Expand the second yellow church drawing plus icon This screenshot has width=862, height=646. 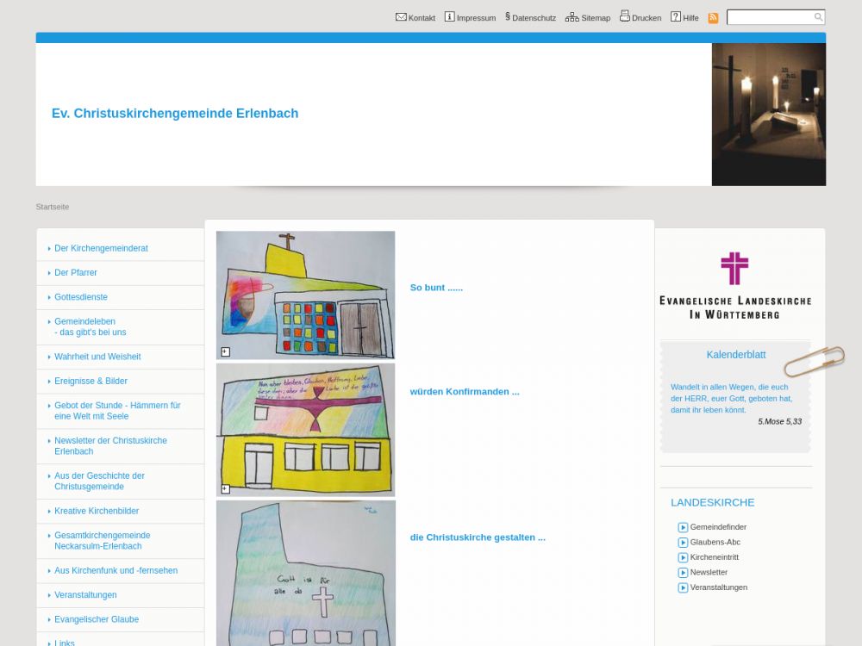pos(226,489)
